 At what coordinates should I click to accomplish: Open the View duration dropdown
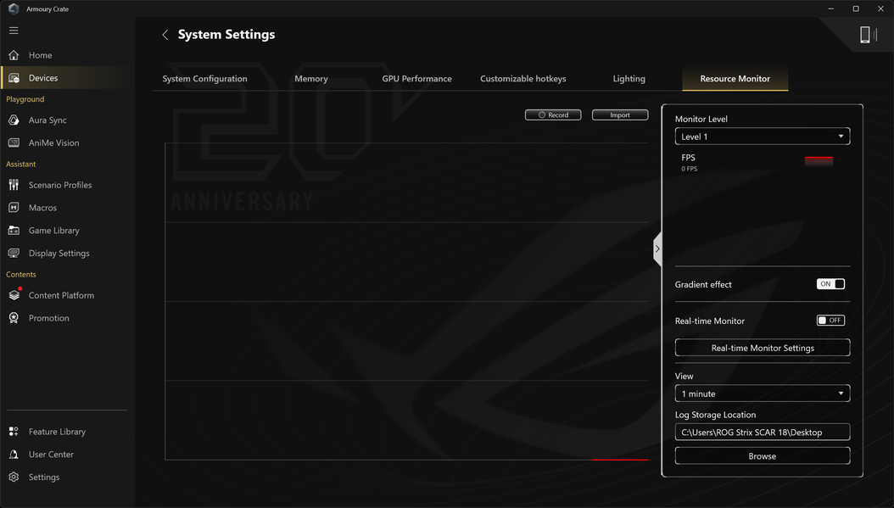[763, 394]
